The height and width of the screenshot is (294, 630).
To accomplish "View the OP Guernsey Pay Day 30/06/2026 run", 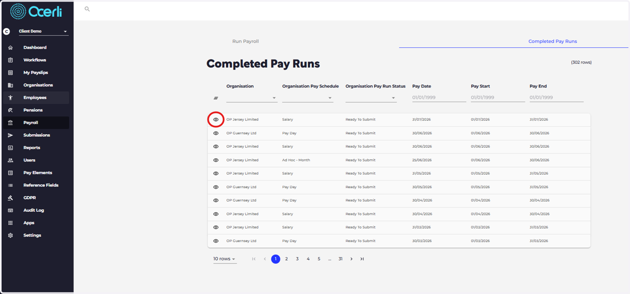I will pos(216,133).
